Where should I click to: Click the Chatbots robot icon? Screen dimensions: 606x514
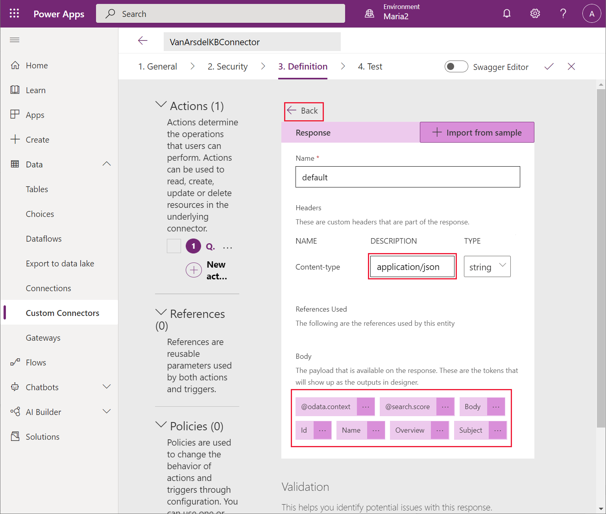[x=15, y=387]
